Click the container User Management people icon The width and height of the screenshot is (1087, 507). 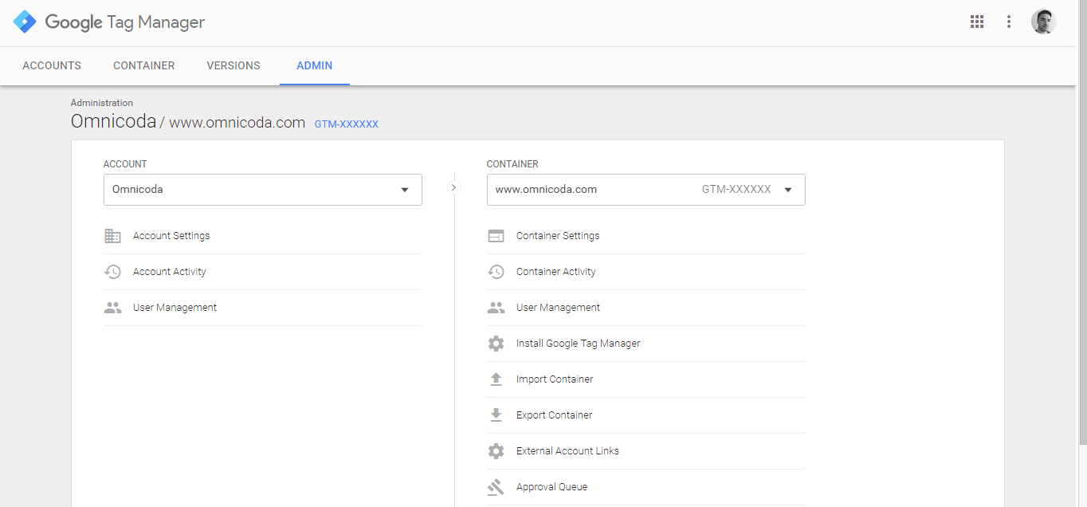(x=496, y=308)
